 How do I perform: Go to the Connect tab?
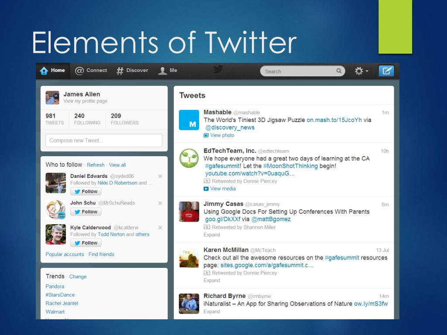point(91,71)
